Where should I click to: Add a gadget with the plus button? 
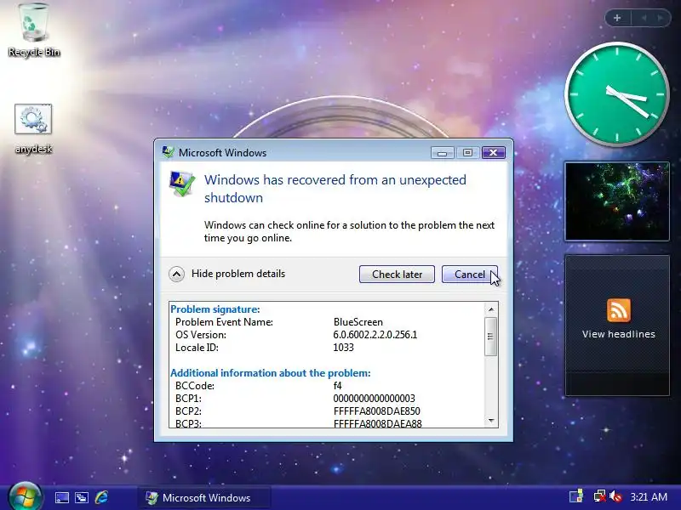tap(617, 18)
